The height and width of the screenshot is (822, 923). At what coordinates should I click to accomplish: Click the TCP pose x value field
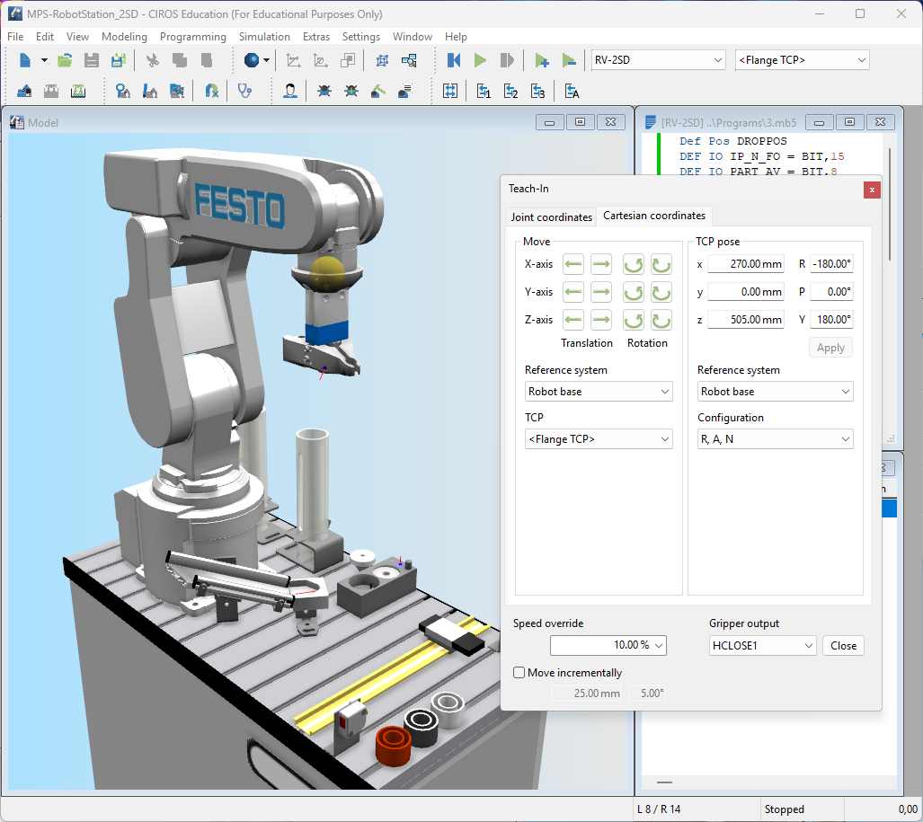coord(745,264)
